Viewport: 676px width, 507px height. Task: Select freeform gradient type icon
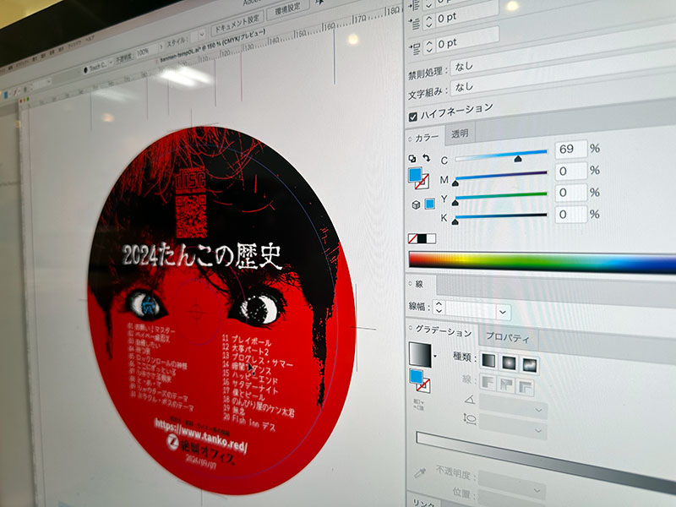click(x=530, y=365)
